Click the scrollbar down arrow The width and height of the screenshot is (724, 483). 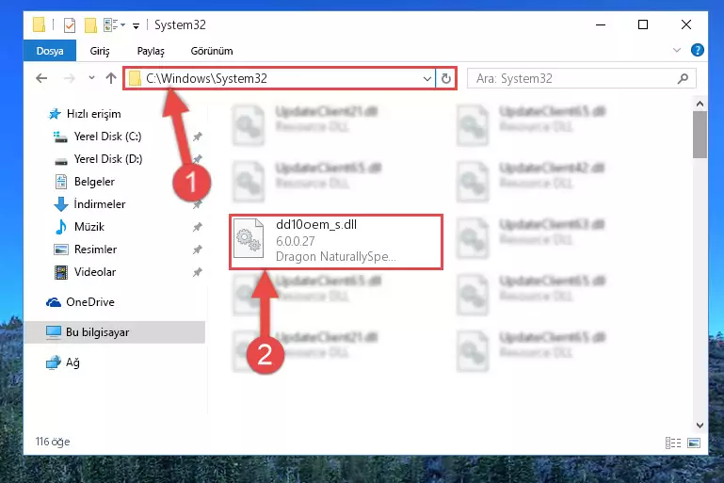(x=700, y=426)
